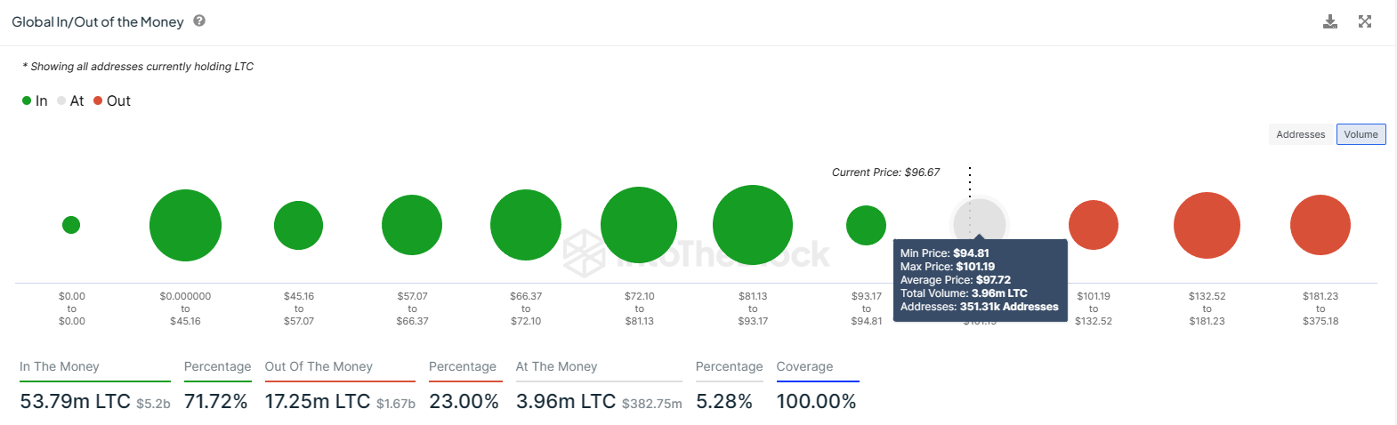Toggle the gray At legend item
Screen dimensions: 1397x425
point(70,101)
